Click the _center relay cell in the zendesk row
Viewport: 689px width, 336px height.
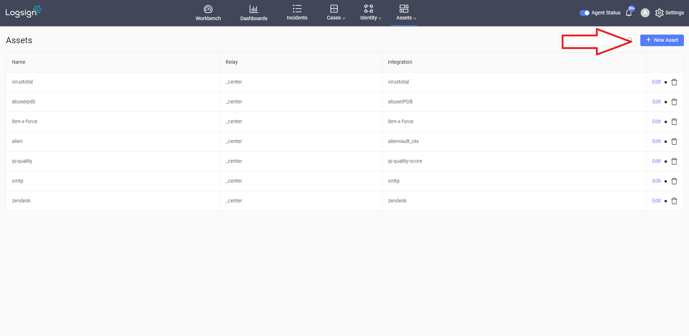coord(301,201)
